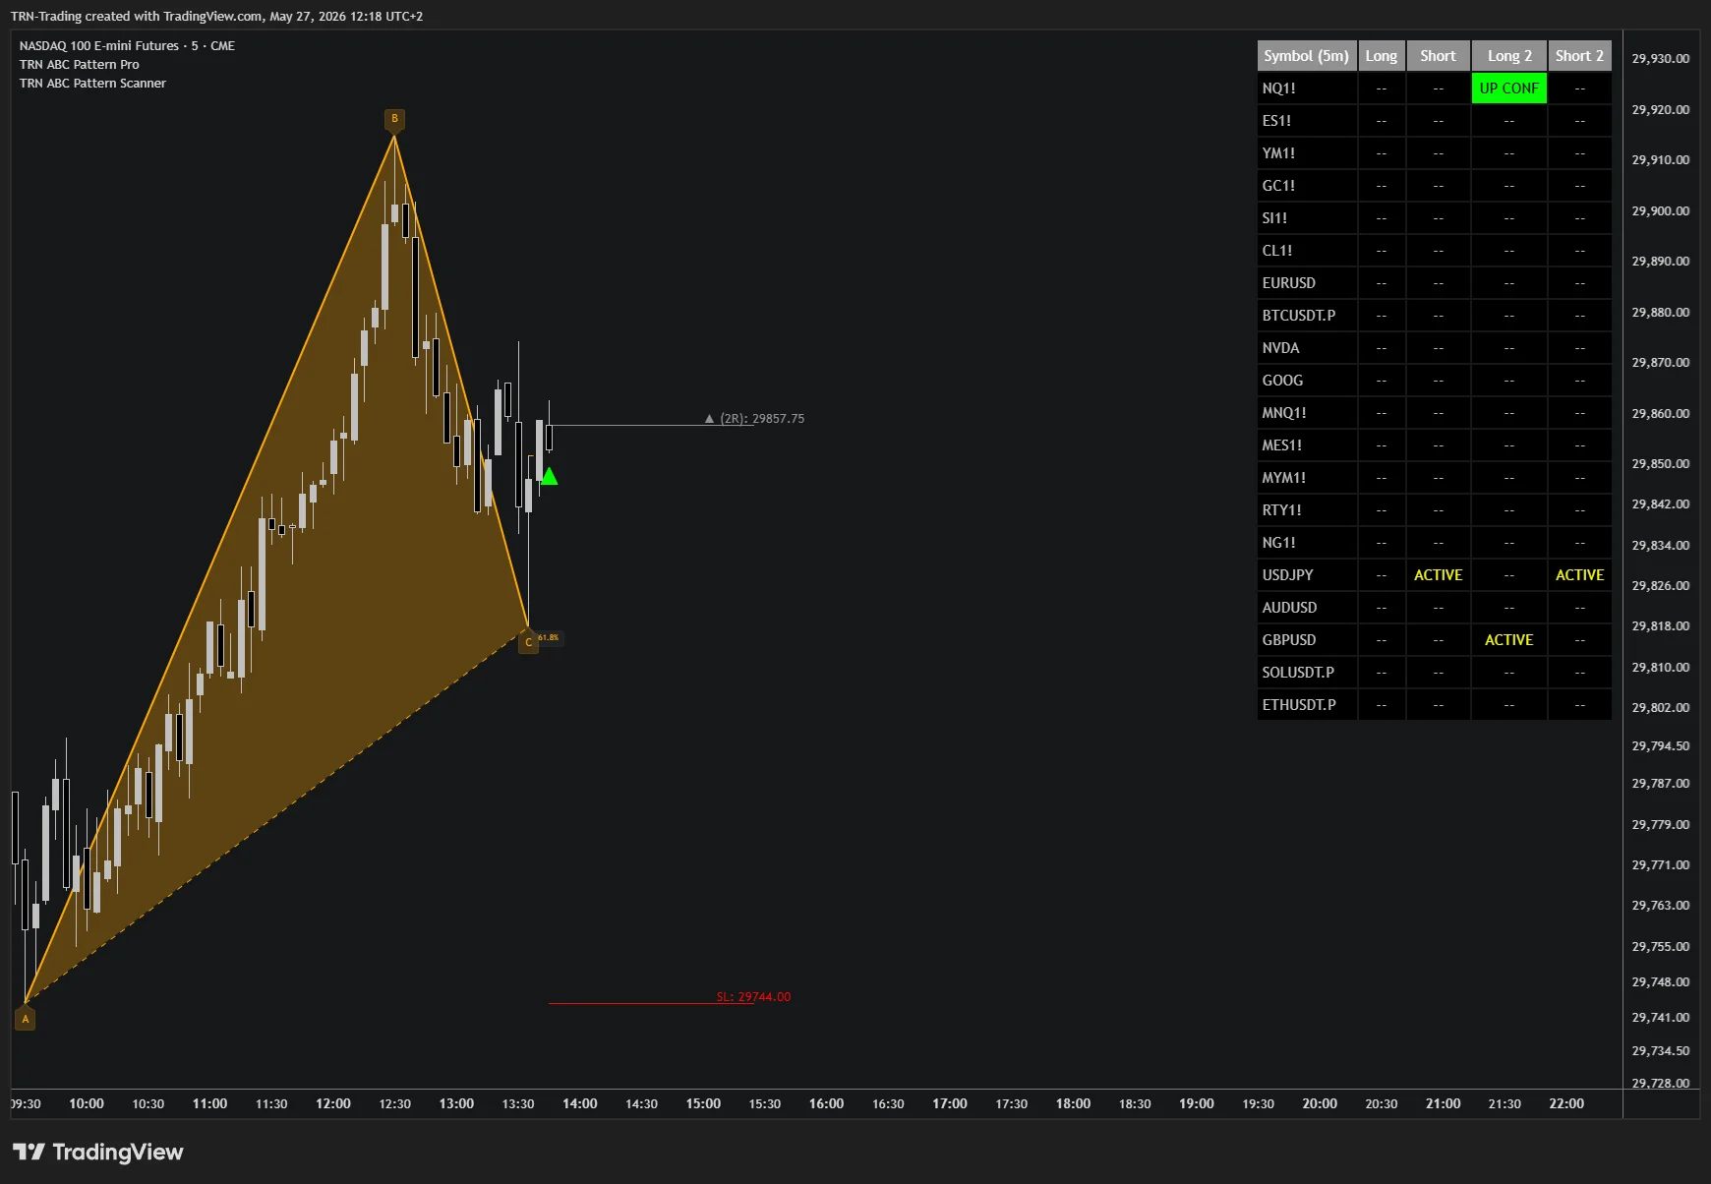Click the 29,802.00 price axis label
This screenshot has width=1711, height=1184.
tap(1661, 708)
